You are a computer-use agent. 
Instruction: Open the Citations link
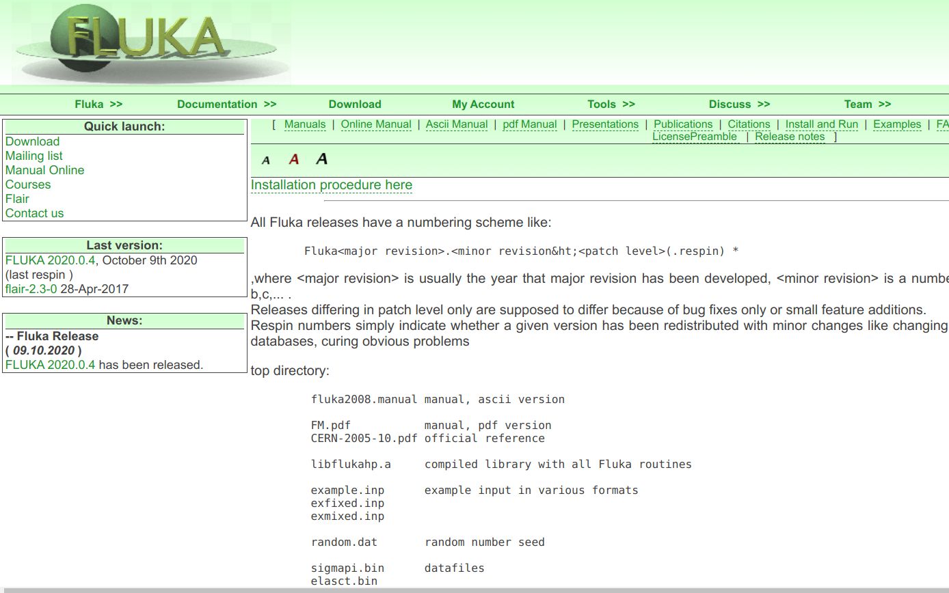(749, 124)
